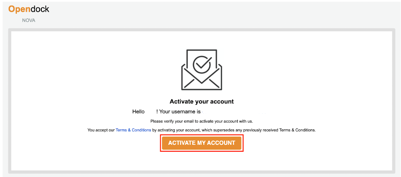Click the "You accept our" text

point(101,130)
